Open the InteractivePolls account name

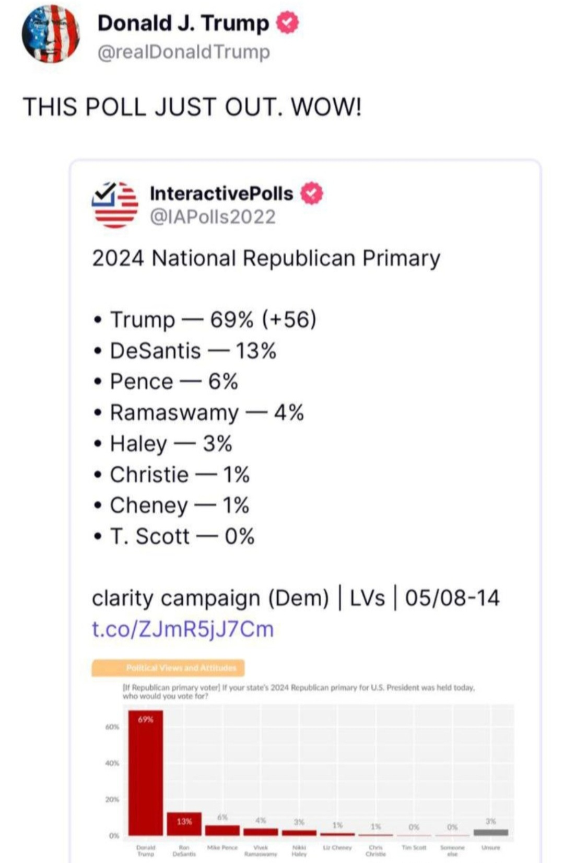[x=221, y=193]
